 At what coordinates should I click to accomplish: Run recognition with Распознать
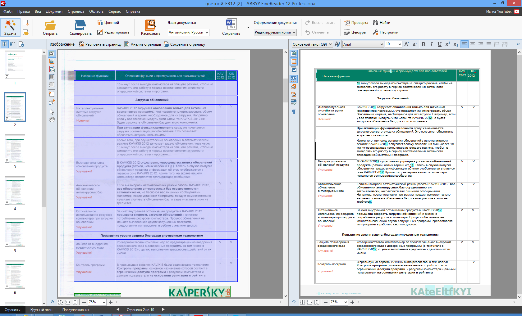tap(151, 28)
